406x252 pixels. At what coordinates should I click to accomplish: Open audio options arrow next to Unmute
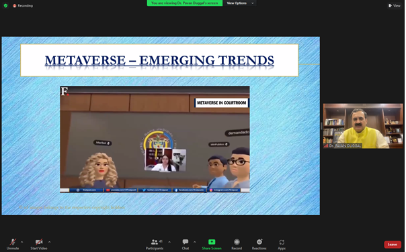tap(22, 242)
